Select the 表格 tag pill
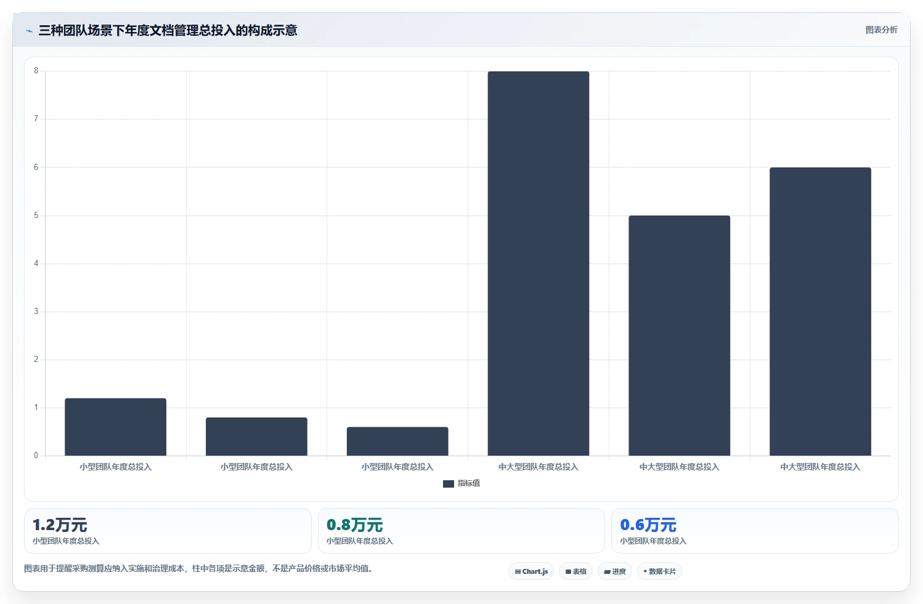This screenshot has height=604, width=923. 576,571
